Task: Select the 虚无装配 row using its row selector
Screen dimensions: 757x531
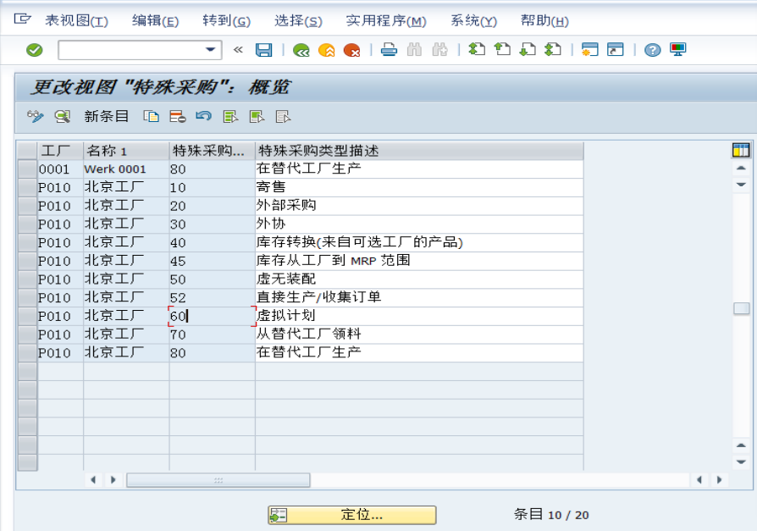Action: [x=27, y=279]
